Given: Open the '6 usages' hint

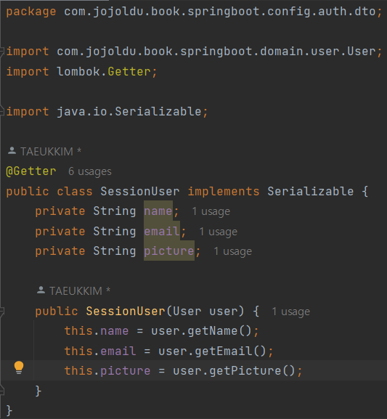Looking at the screenshot, I should pos(90,171).
